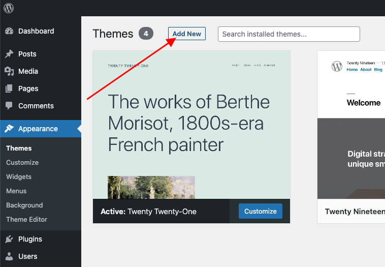Screen dimensions: 385x267
Task: Focus the Search installed themes field
Action: pyautogui.click(x=288, y=34)
